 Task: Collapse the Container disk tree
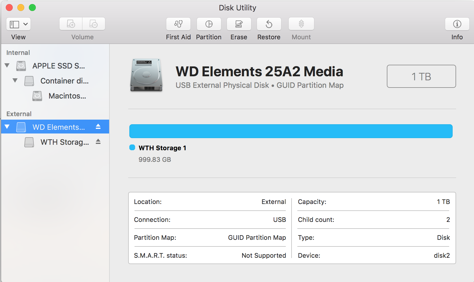[x=15, y=80]
